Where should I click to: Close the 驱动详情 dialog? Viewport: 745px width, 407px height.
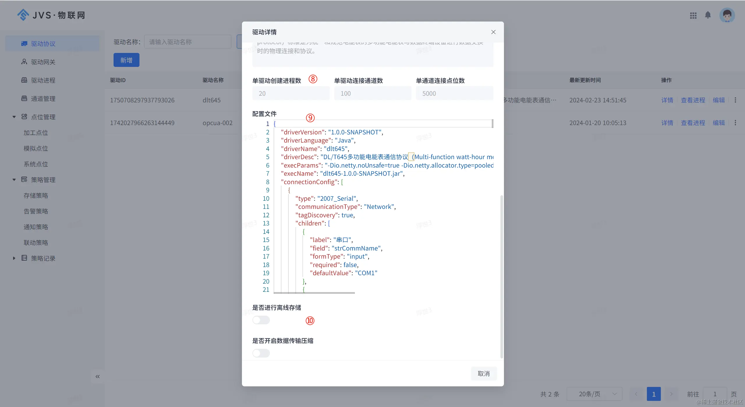(493, 32)
